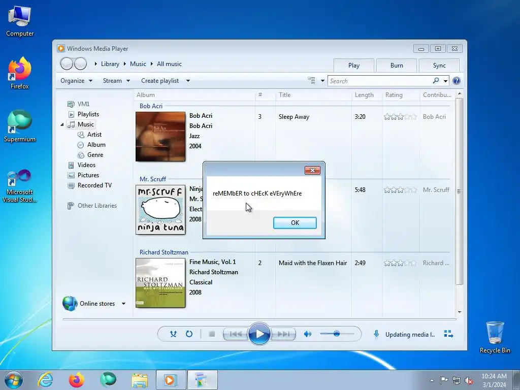520x390 pixels.
Task: Open the Recycle Bin desktop icon
Action: pyautogui.click(x=495, y=337)
